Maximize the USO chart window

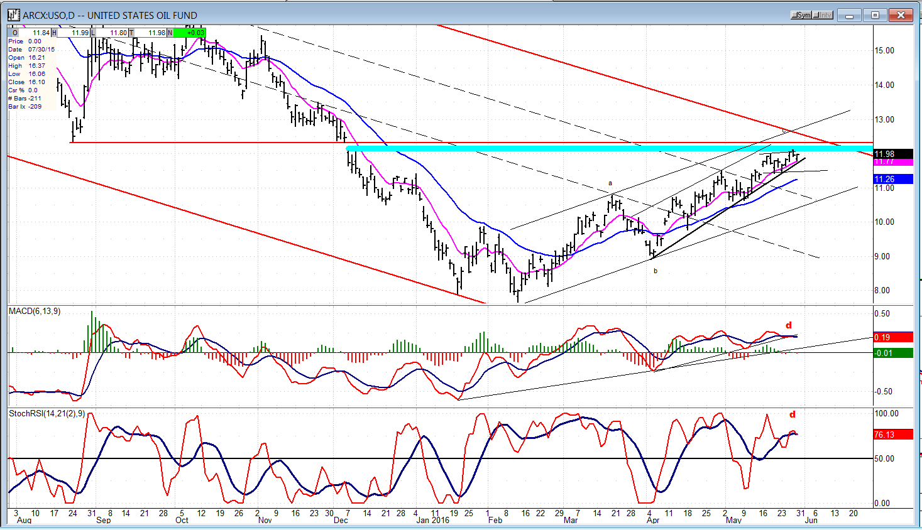click(875, 15)
